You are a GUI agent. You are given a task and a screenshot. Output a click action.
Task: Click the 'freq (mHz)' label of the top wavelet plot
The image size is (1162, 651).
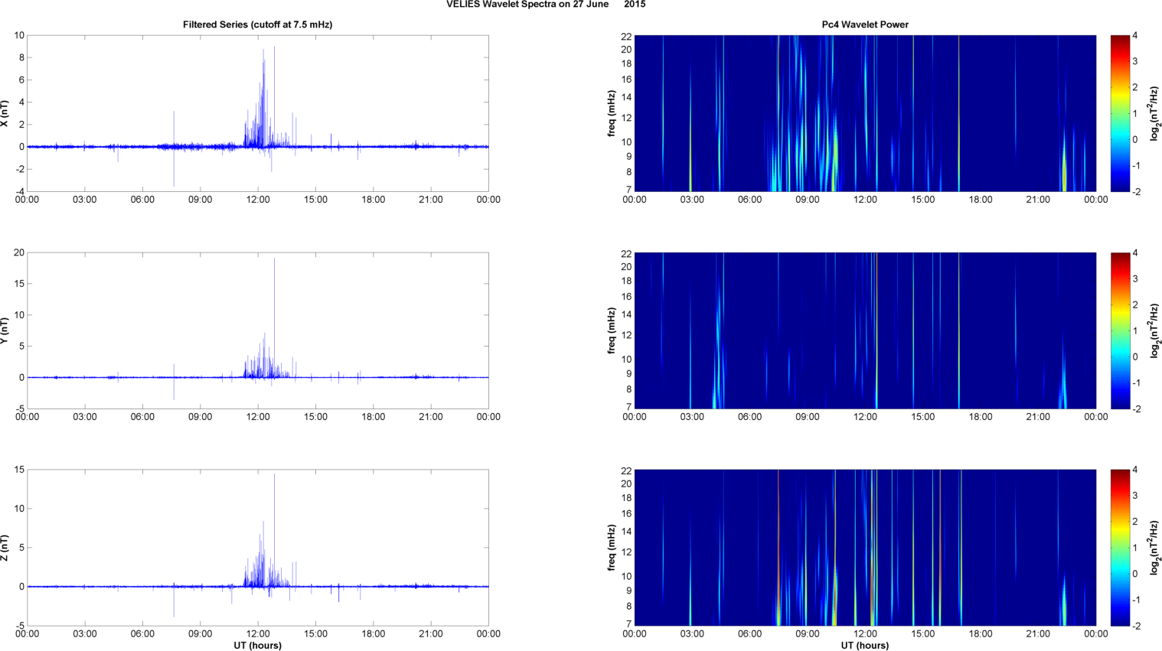[612, 113]
